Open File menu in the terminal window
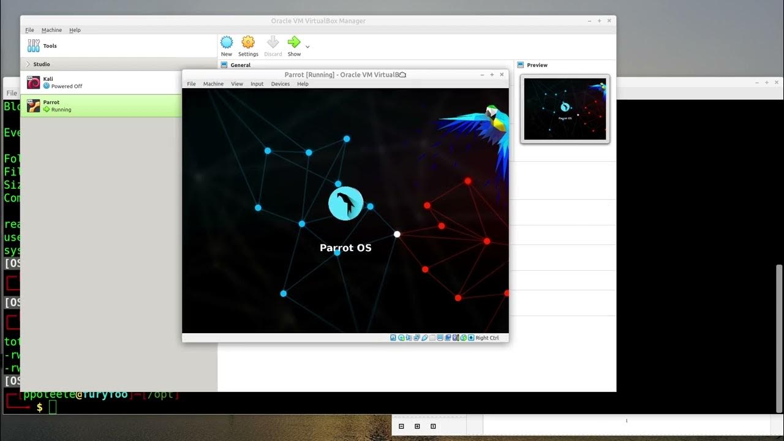Viewport: 784px width, 441px height. coord(12,93)
